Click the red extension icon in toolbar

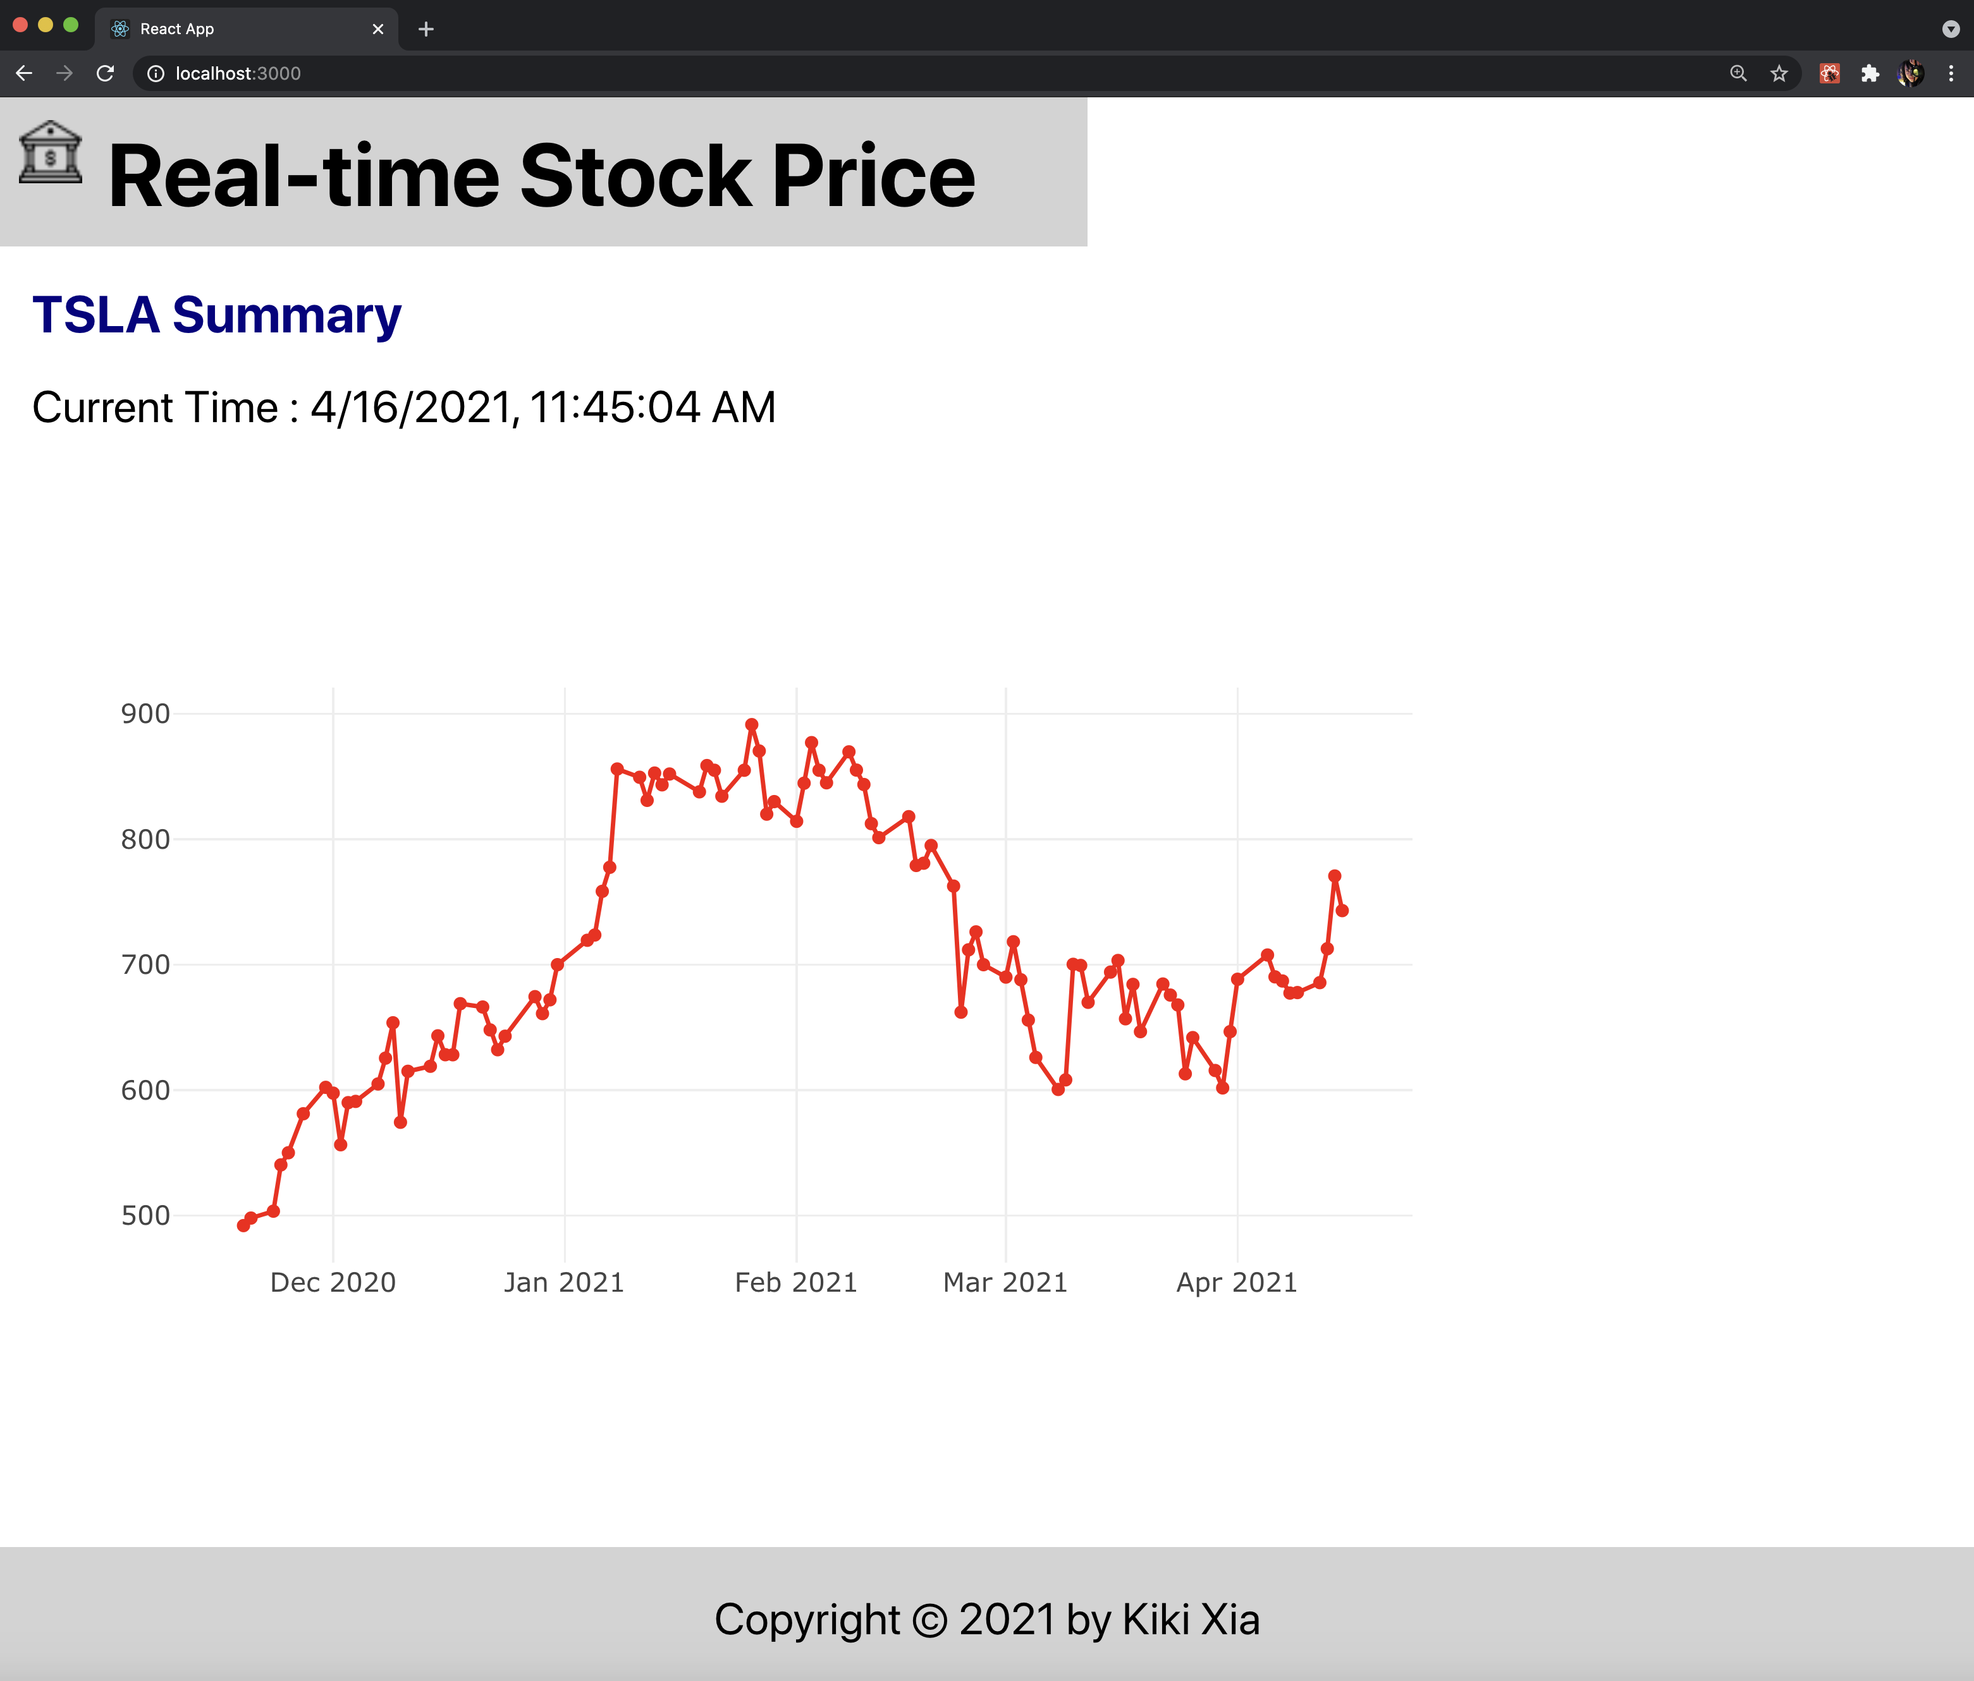tap(1829, 73)
